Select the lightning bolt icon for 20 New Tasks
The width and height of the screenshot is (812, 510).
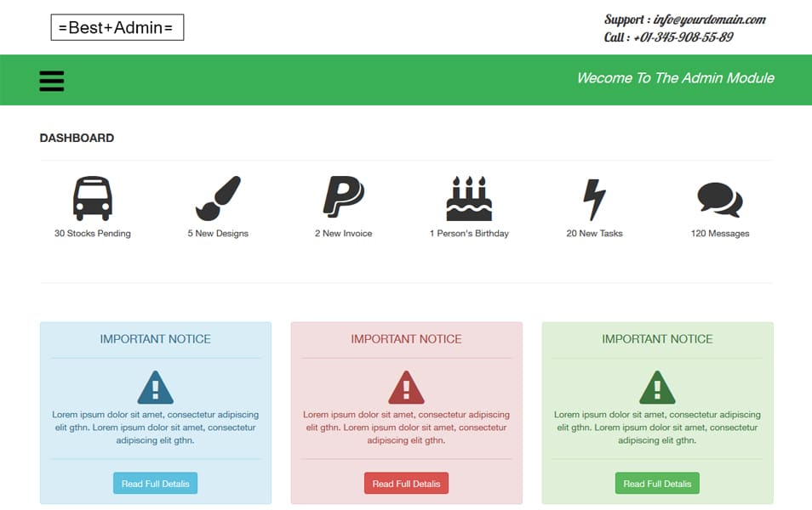[x=593, y=197]
